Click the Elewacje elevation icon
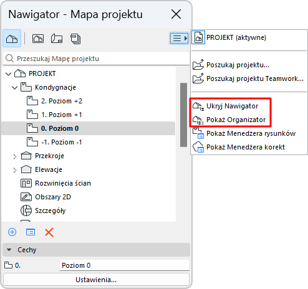The image size is (308, 289). pyautogui.click(x=26, y=169)
